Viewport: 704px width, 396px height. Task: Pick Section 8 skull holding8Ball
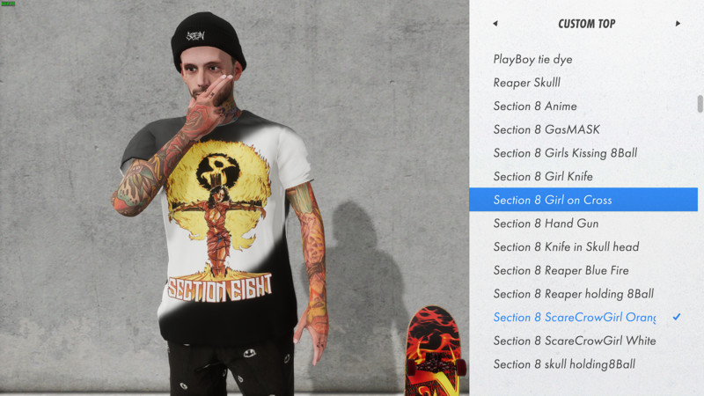pyautogui.click(x=583, y=364)
